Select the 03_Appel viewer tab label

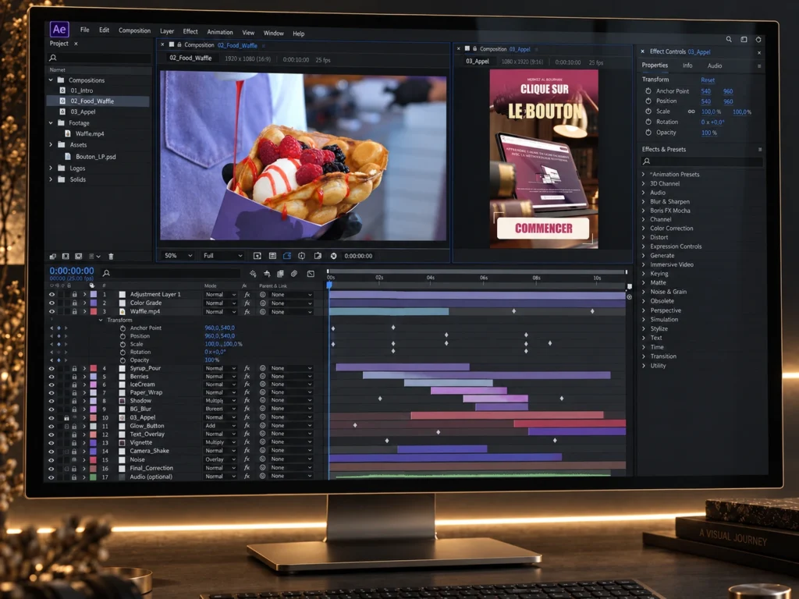pyautogui.click(x=478, y=61)
